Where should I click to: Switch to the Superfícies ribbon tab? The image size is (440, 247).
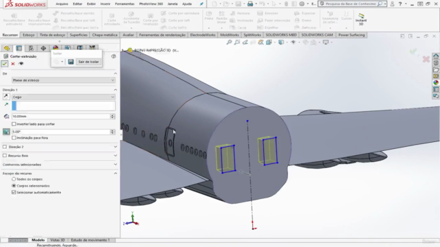(78, 35)
